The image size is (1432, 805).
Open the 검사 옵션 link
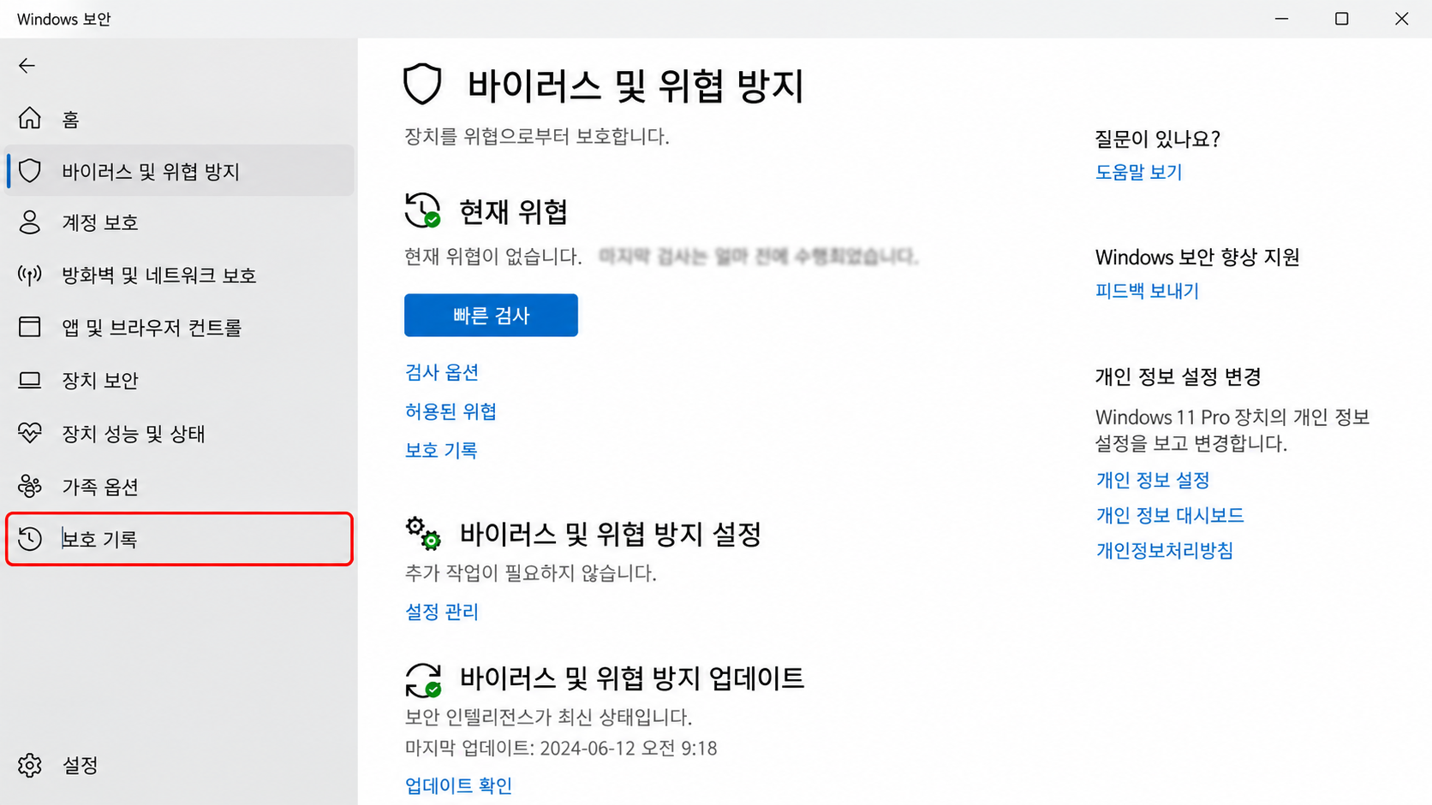(442, 372)
